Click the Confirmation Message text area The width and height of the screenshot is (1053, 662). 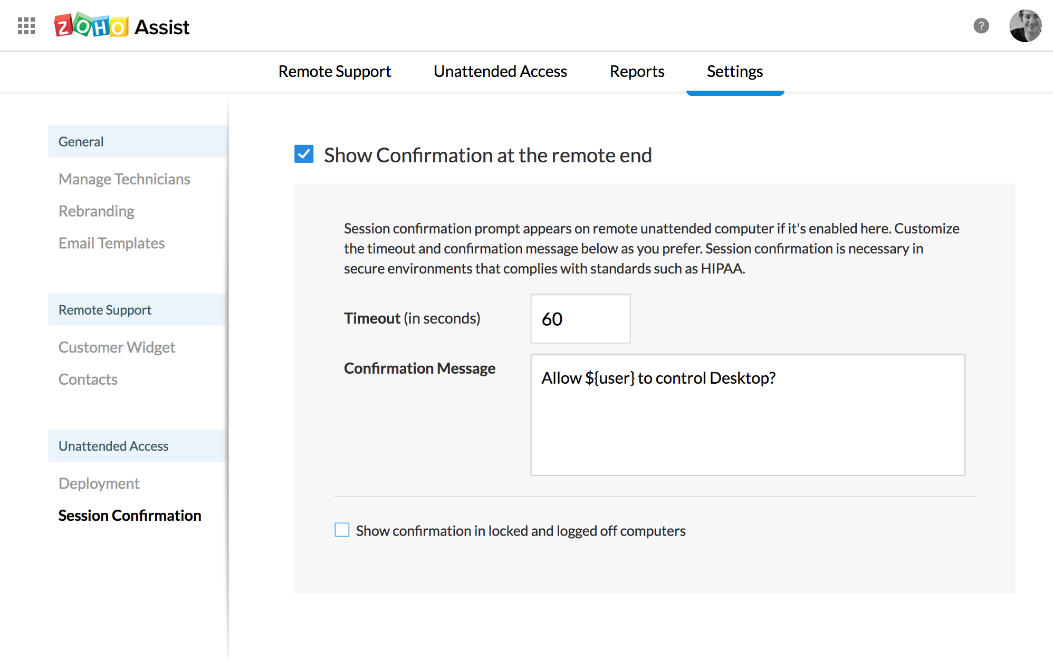point(748,414)
